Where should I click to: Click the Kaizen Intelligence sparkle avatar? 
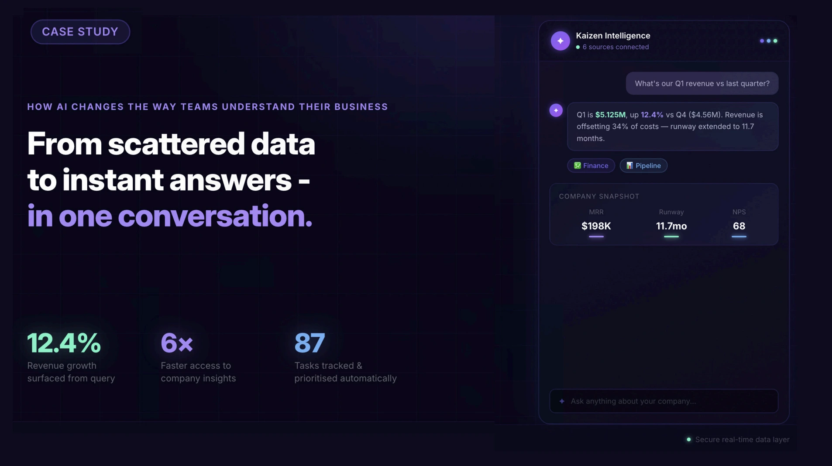coord(560,41)
